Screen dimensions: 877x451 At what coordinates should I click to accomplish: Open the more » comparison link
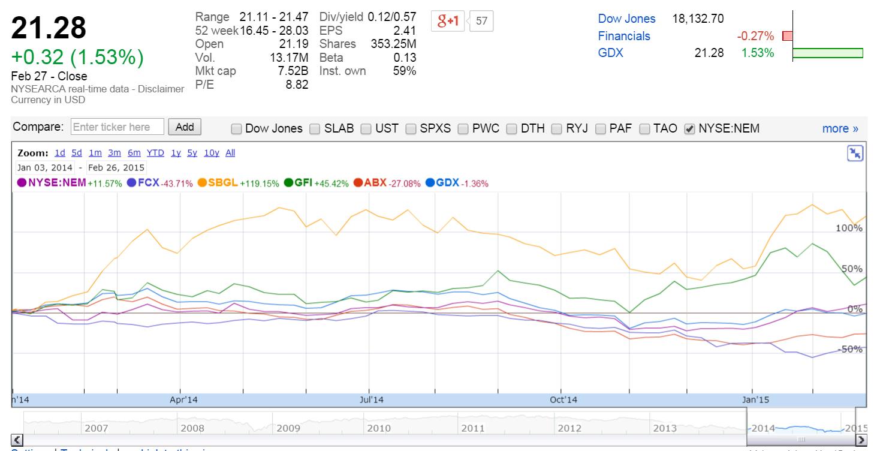point(840,128)
